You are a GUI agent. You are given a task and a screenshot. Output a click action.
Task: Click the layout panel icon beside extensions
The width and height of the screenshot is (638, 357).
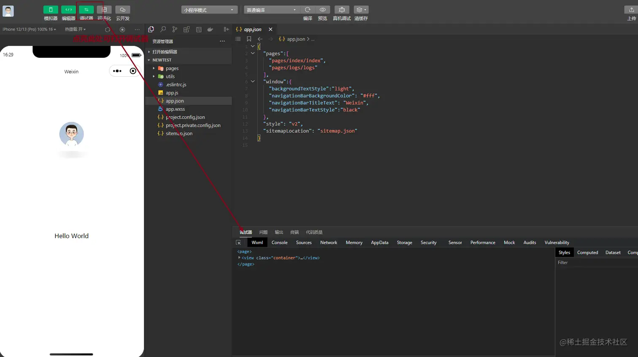[x=199, y=30]
